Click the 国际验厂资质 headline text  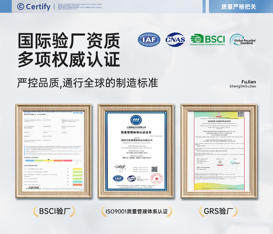[x=69, y=40]
